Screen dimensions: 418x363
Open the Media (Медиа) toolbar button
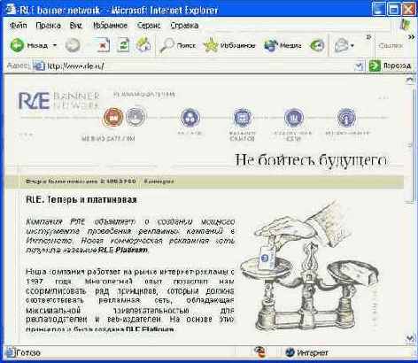[283, 45]
